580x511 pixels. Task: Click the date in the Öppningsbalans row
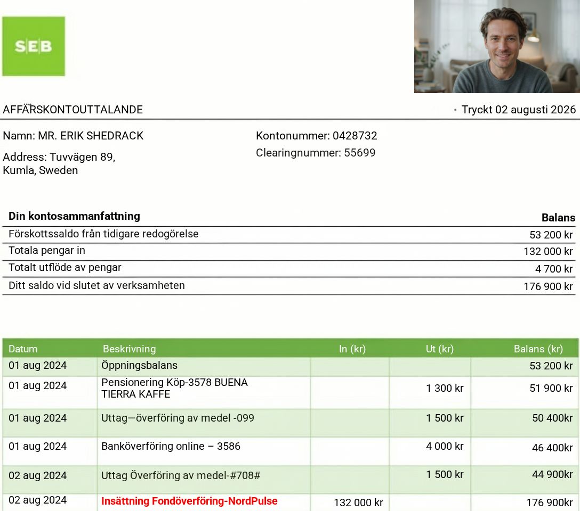(38, 366)
